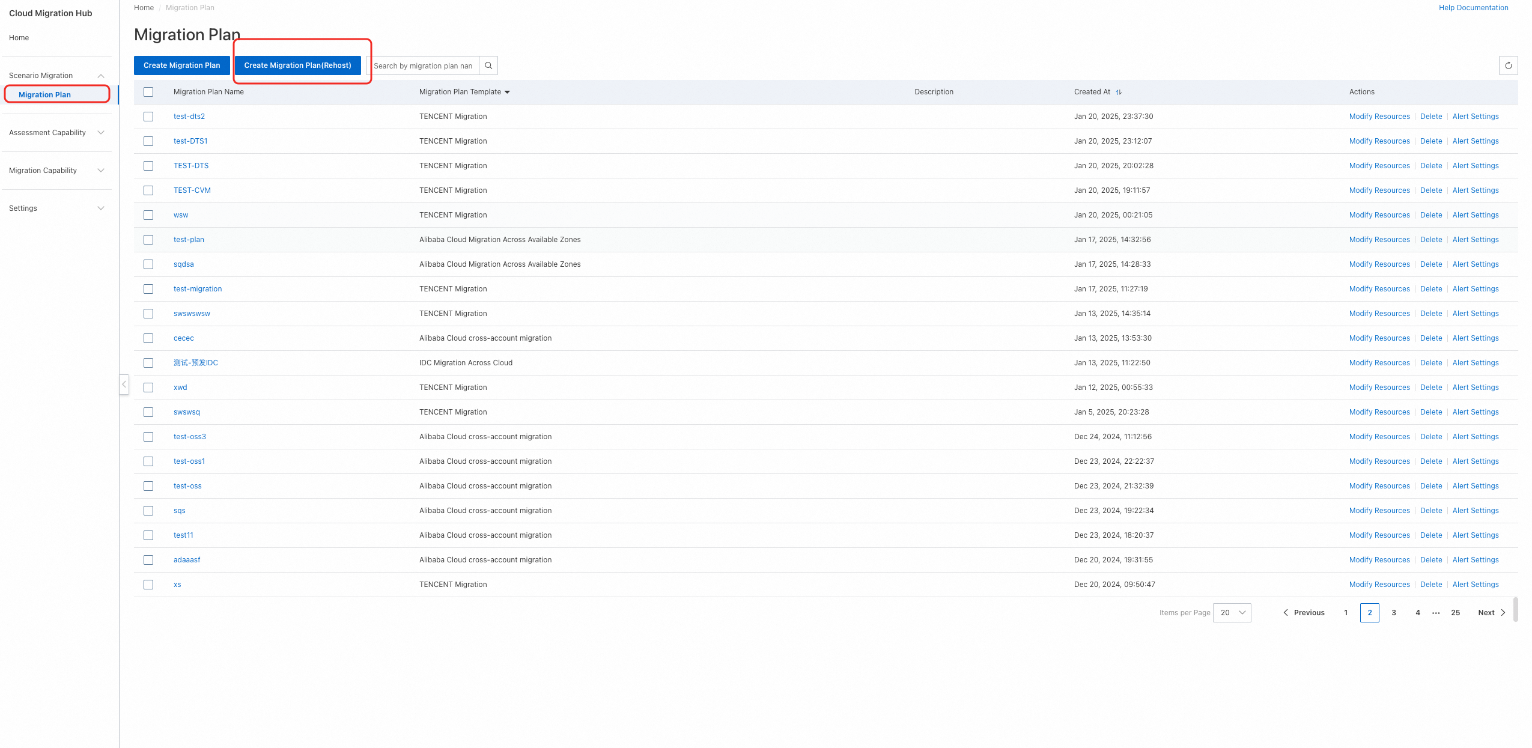Jump to page 3 of results

click(x=1394, y=613)
